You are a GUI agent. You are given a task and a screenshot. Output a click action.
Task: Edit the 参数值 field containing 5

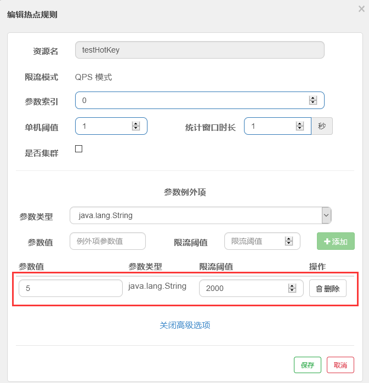click(70, 288)
